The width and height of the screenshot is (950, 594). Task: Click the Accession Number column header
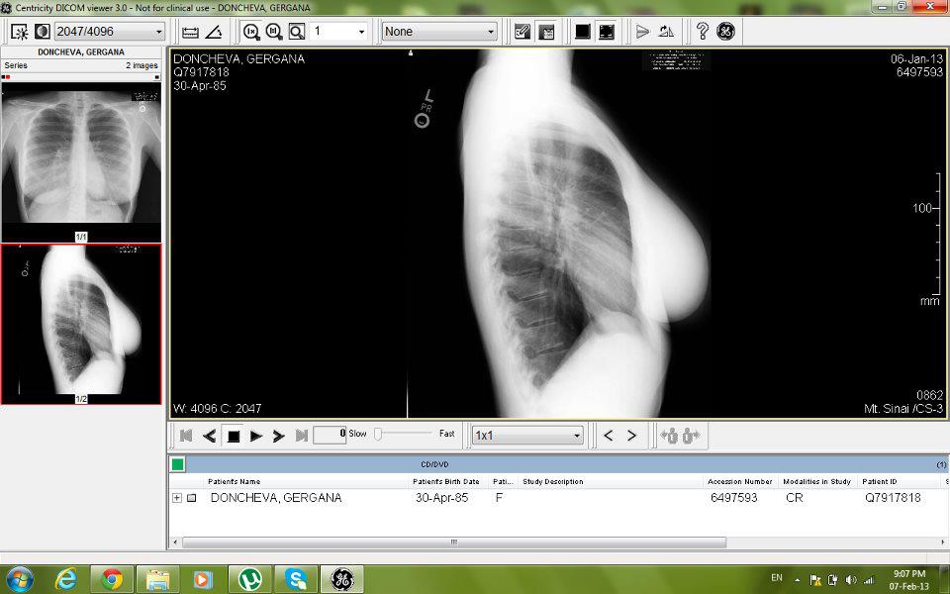coord(740,482)
